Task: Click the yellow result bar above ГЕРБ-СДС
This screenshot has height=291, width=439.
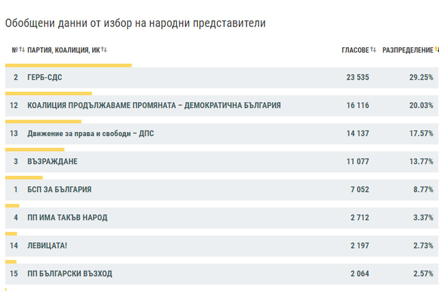Action: (x=68, y=66)
